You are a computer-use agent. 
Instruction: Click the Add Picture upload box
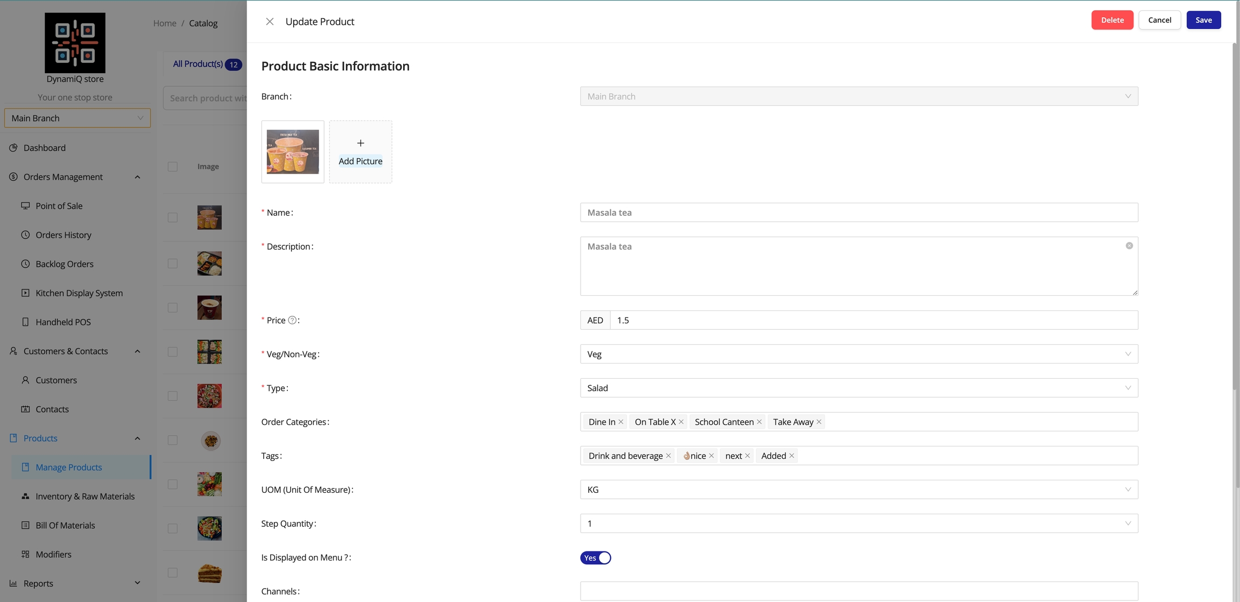(361, 152)
